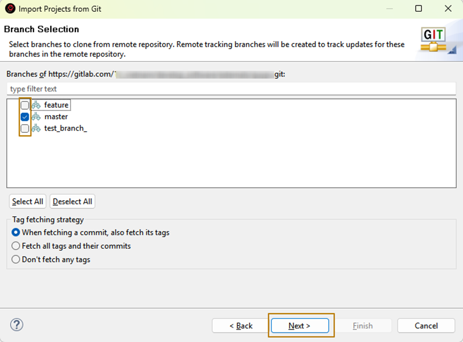Screen dimensions: 463x342
Task: Select the feature branch label
Action: point(56,105)
